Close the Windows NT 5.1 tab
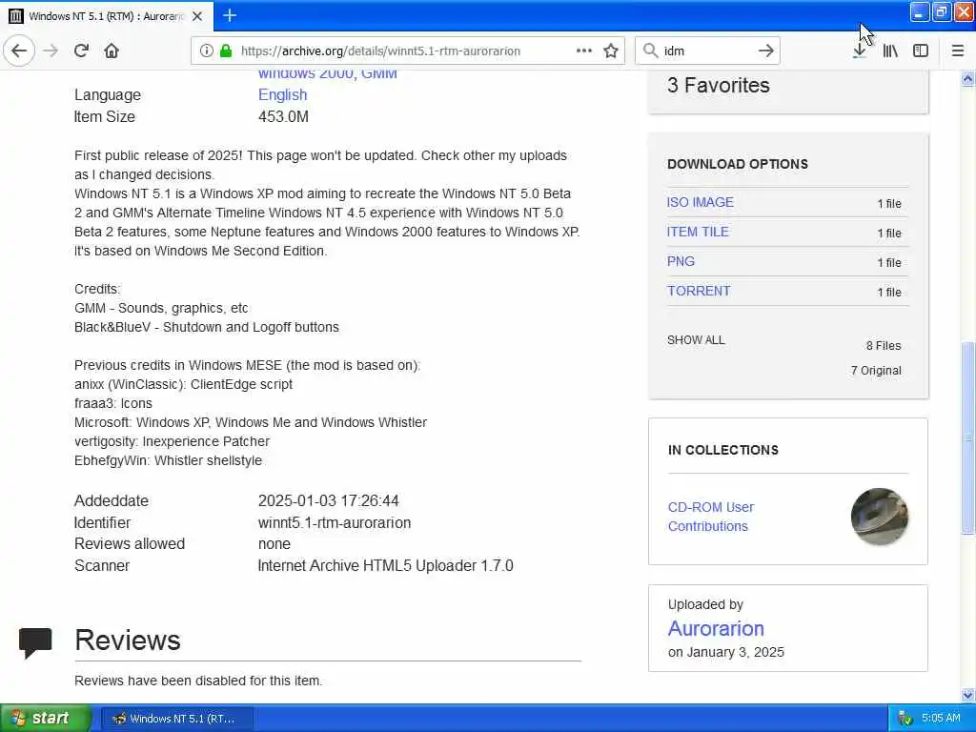This screenshot has width=976, height=732. point(197,16)
